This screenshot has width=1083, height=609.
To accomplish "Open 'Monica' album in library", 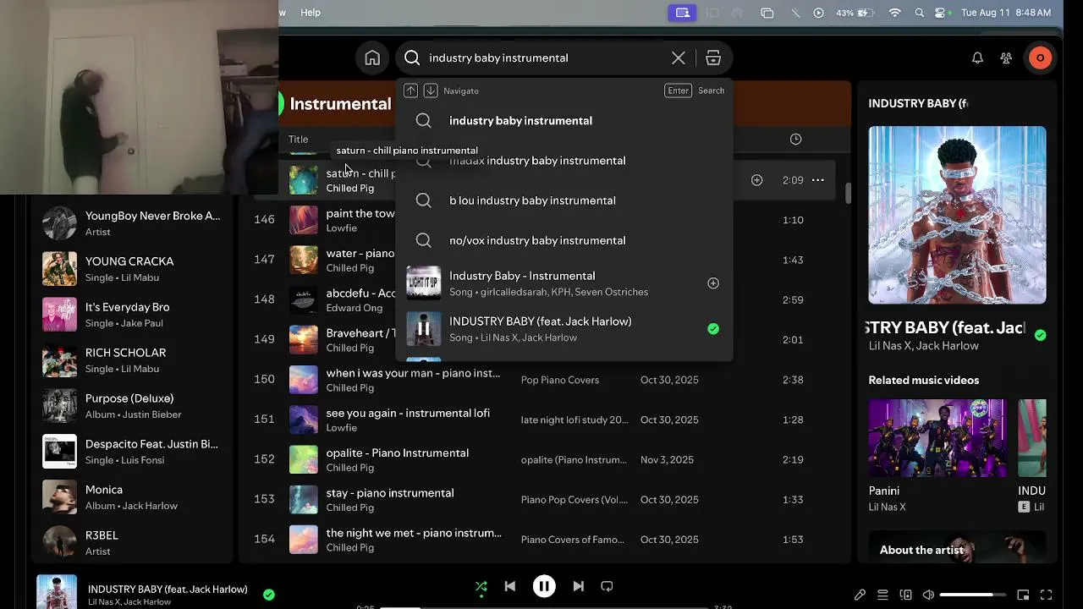I will (x=132, y=497).
